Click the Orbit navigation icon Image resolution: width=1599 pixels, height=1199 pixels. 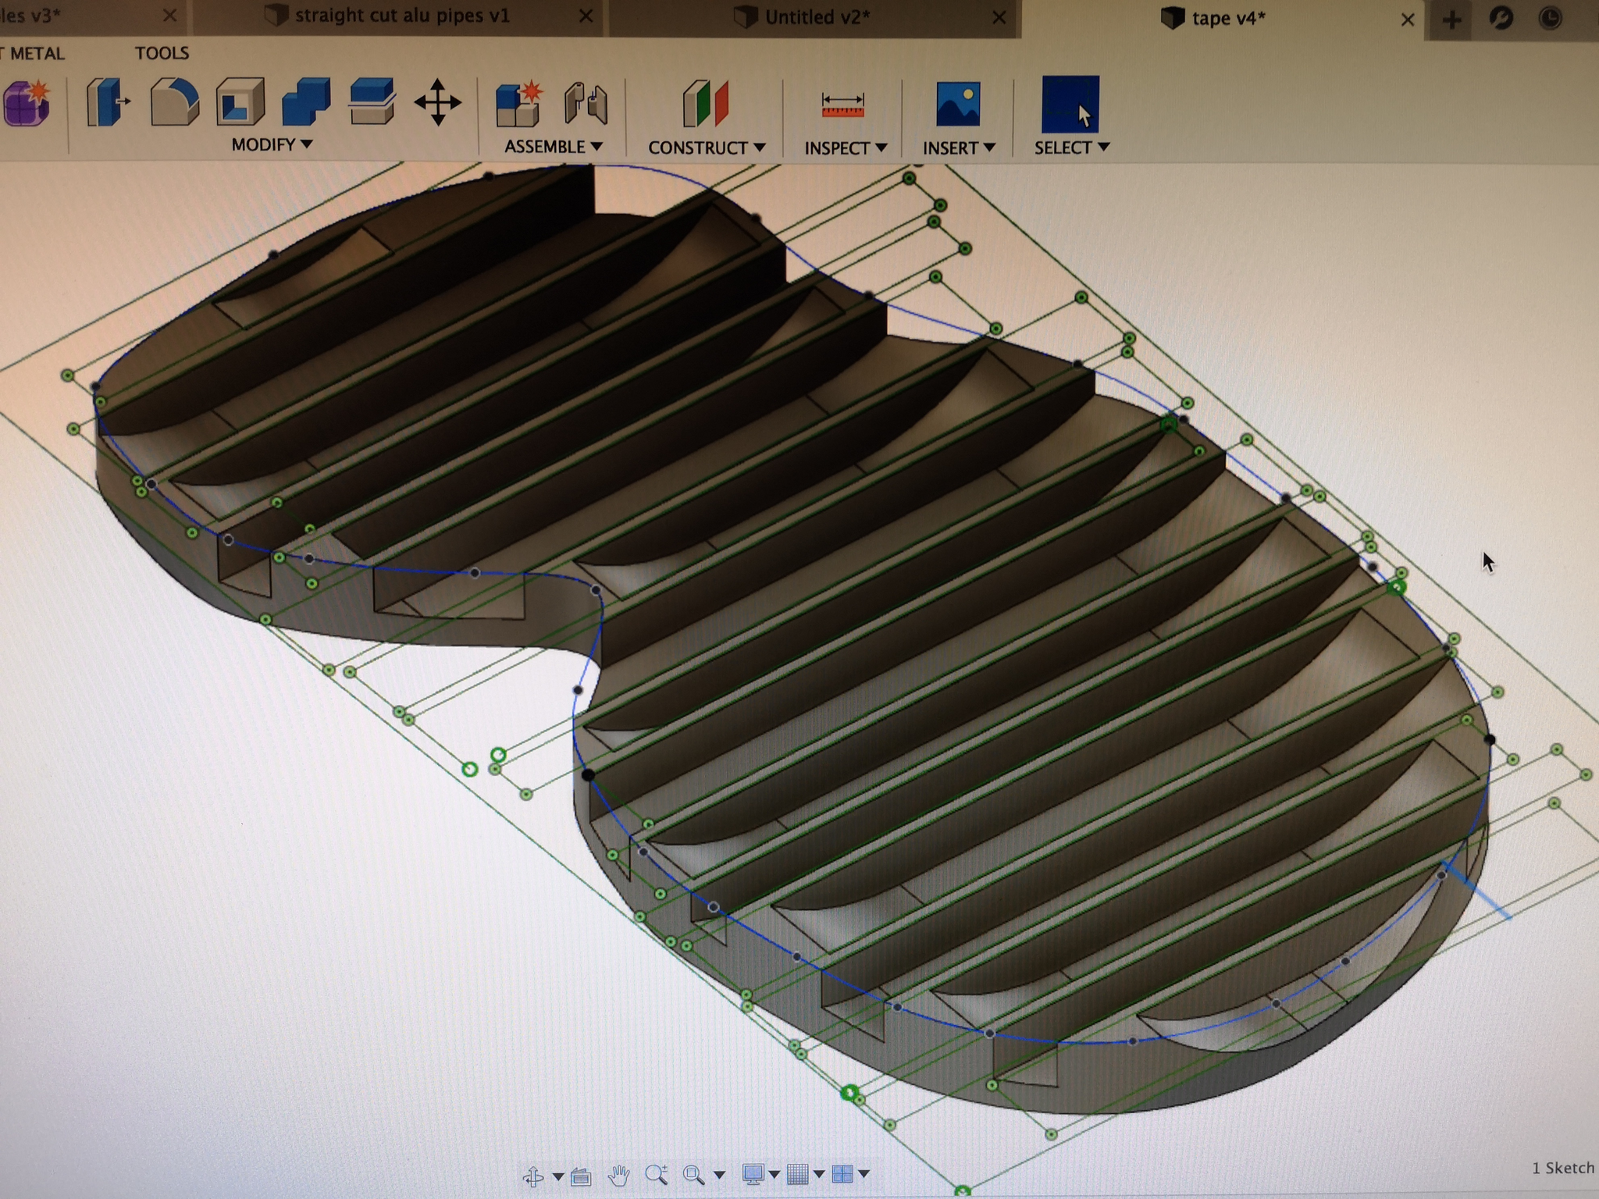(x=533, y=1175)
